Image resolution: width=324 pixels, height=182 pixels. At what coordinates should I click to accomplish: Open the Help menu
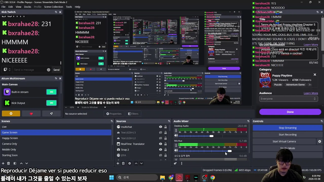coord(77,7)
